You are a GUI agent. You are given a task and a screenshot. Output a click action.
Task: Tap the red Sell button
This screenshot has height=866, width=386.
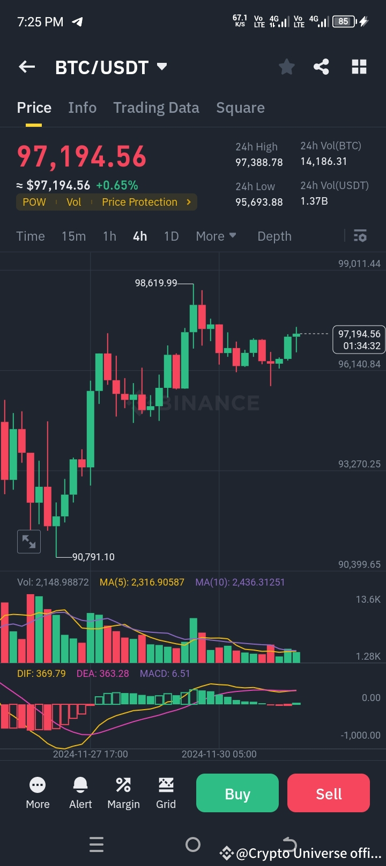328,792
